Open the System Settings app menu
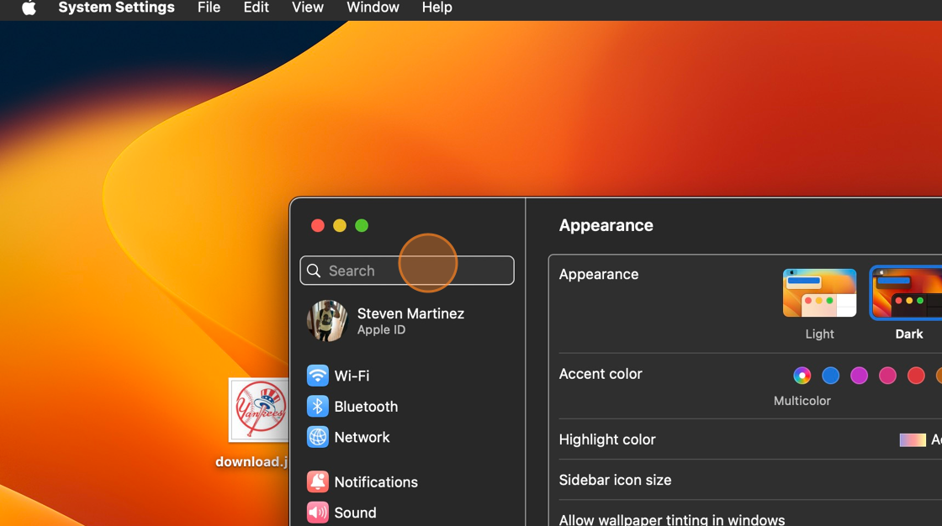The width and height of the screenshot is (942, 526). (x=117, y=8)
